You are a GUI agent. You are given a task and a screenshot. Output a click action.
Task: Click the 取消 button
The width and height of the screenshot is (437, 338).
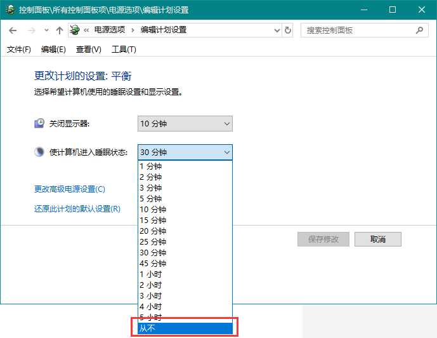point(378,239)
